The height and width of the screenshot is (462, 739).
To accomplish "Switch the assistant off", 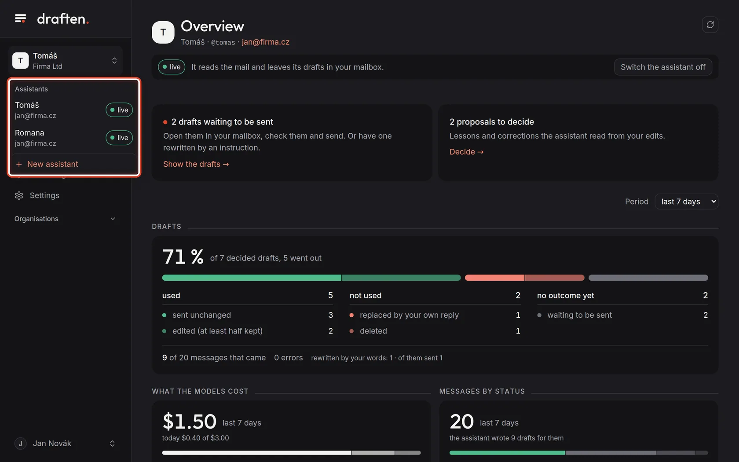I will click(663, 67).
